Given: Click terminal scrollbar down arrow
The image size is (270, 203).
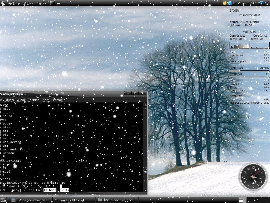Looking at the screenshot, I should click(x=145, y=190).
